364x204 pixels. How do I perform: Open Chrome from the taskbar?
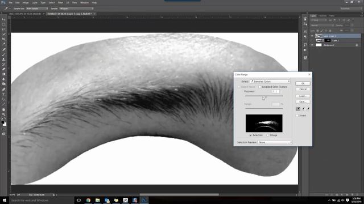tap(88, 200)
